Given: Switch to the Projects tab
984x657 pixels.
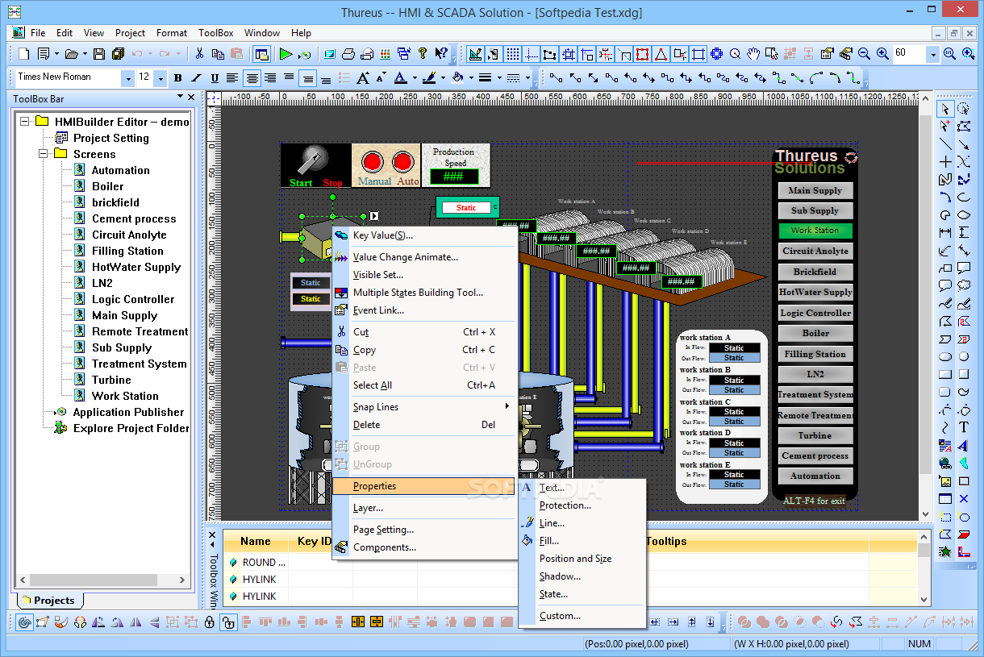Looking at the screenshot, I should (48, 601).
